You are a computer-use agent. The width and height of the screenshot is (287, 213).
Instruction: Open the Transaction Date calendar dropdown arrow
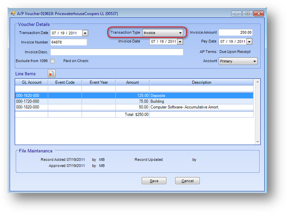85,33
